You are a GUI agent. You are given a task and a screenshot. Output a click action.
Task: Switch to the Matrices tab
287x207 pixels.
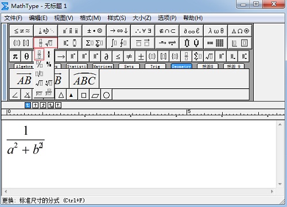tap(103, 66)
